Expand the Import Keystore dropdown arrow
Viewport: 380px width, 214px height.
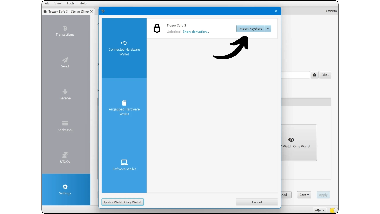268,29
